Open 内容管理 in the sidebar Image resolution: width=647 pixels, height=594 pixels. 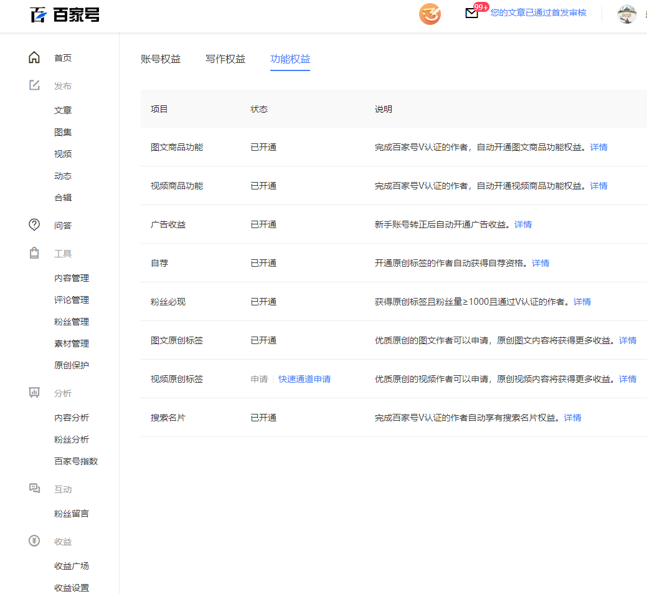coord(72,278)
